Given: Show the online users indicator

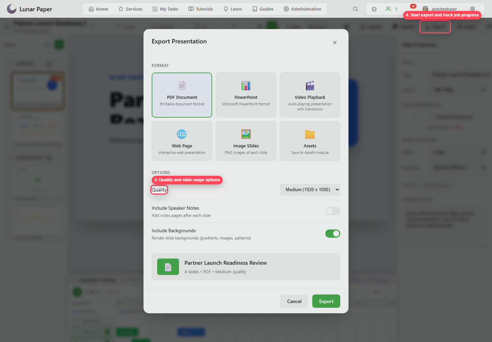Looking at the screenshot, I should [x=392, y=9].
